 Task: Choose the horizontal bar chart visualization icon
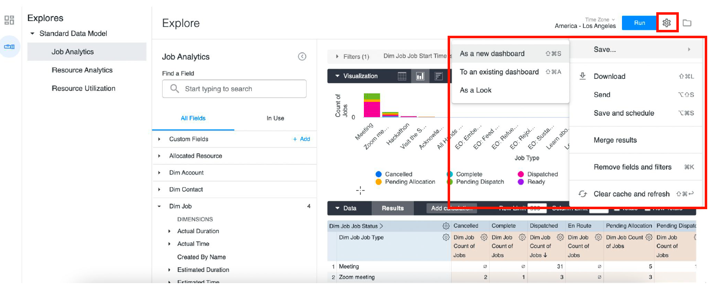click(438, 76)
